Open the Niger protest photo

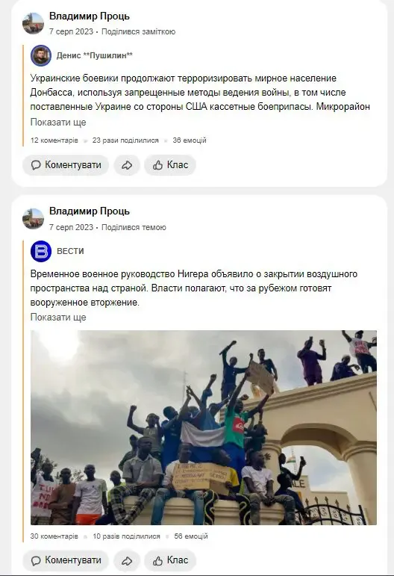204,427
